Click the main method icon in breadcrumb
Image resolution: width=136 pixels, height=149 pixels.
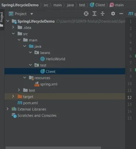(112, 5)
